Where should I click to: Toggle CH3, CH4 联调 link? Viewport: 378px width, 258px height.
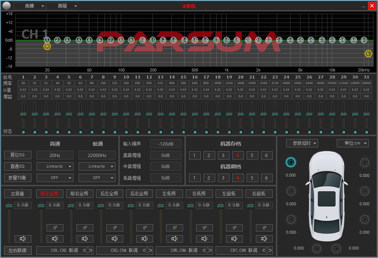pyautogui.click(x=124, y=250)
